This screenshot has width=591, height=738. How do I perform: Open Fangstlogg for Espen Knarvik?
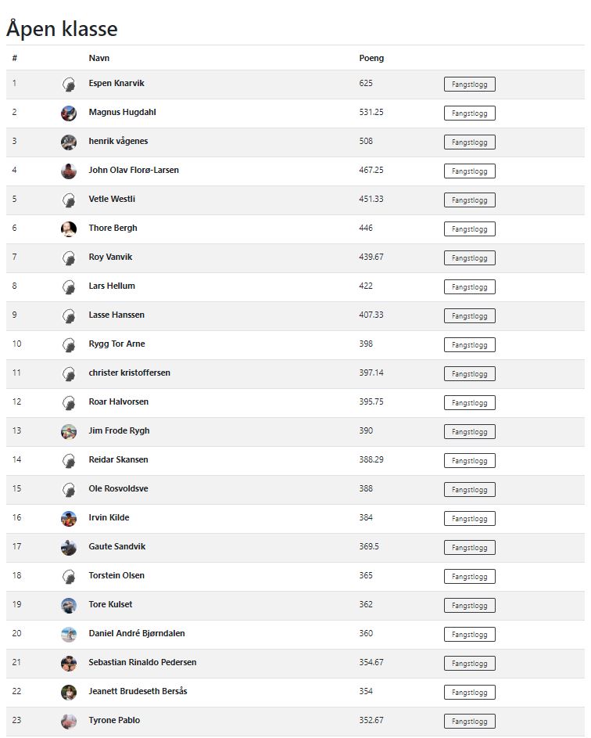click(x=469, y=85)
